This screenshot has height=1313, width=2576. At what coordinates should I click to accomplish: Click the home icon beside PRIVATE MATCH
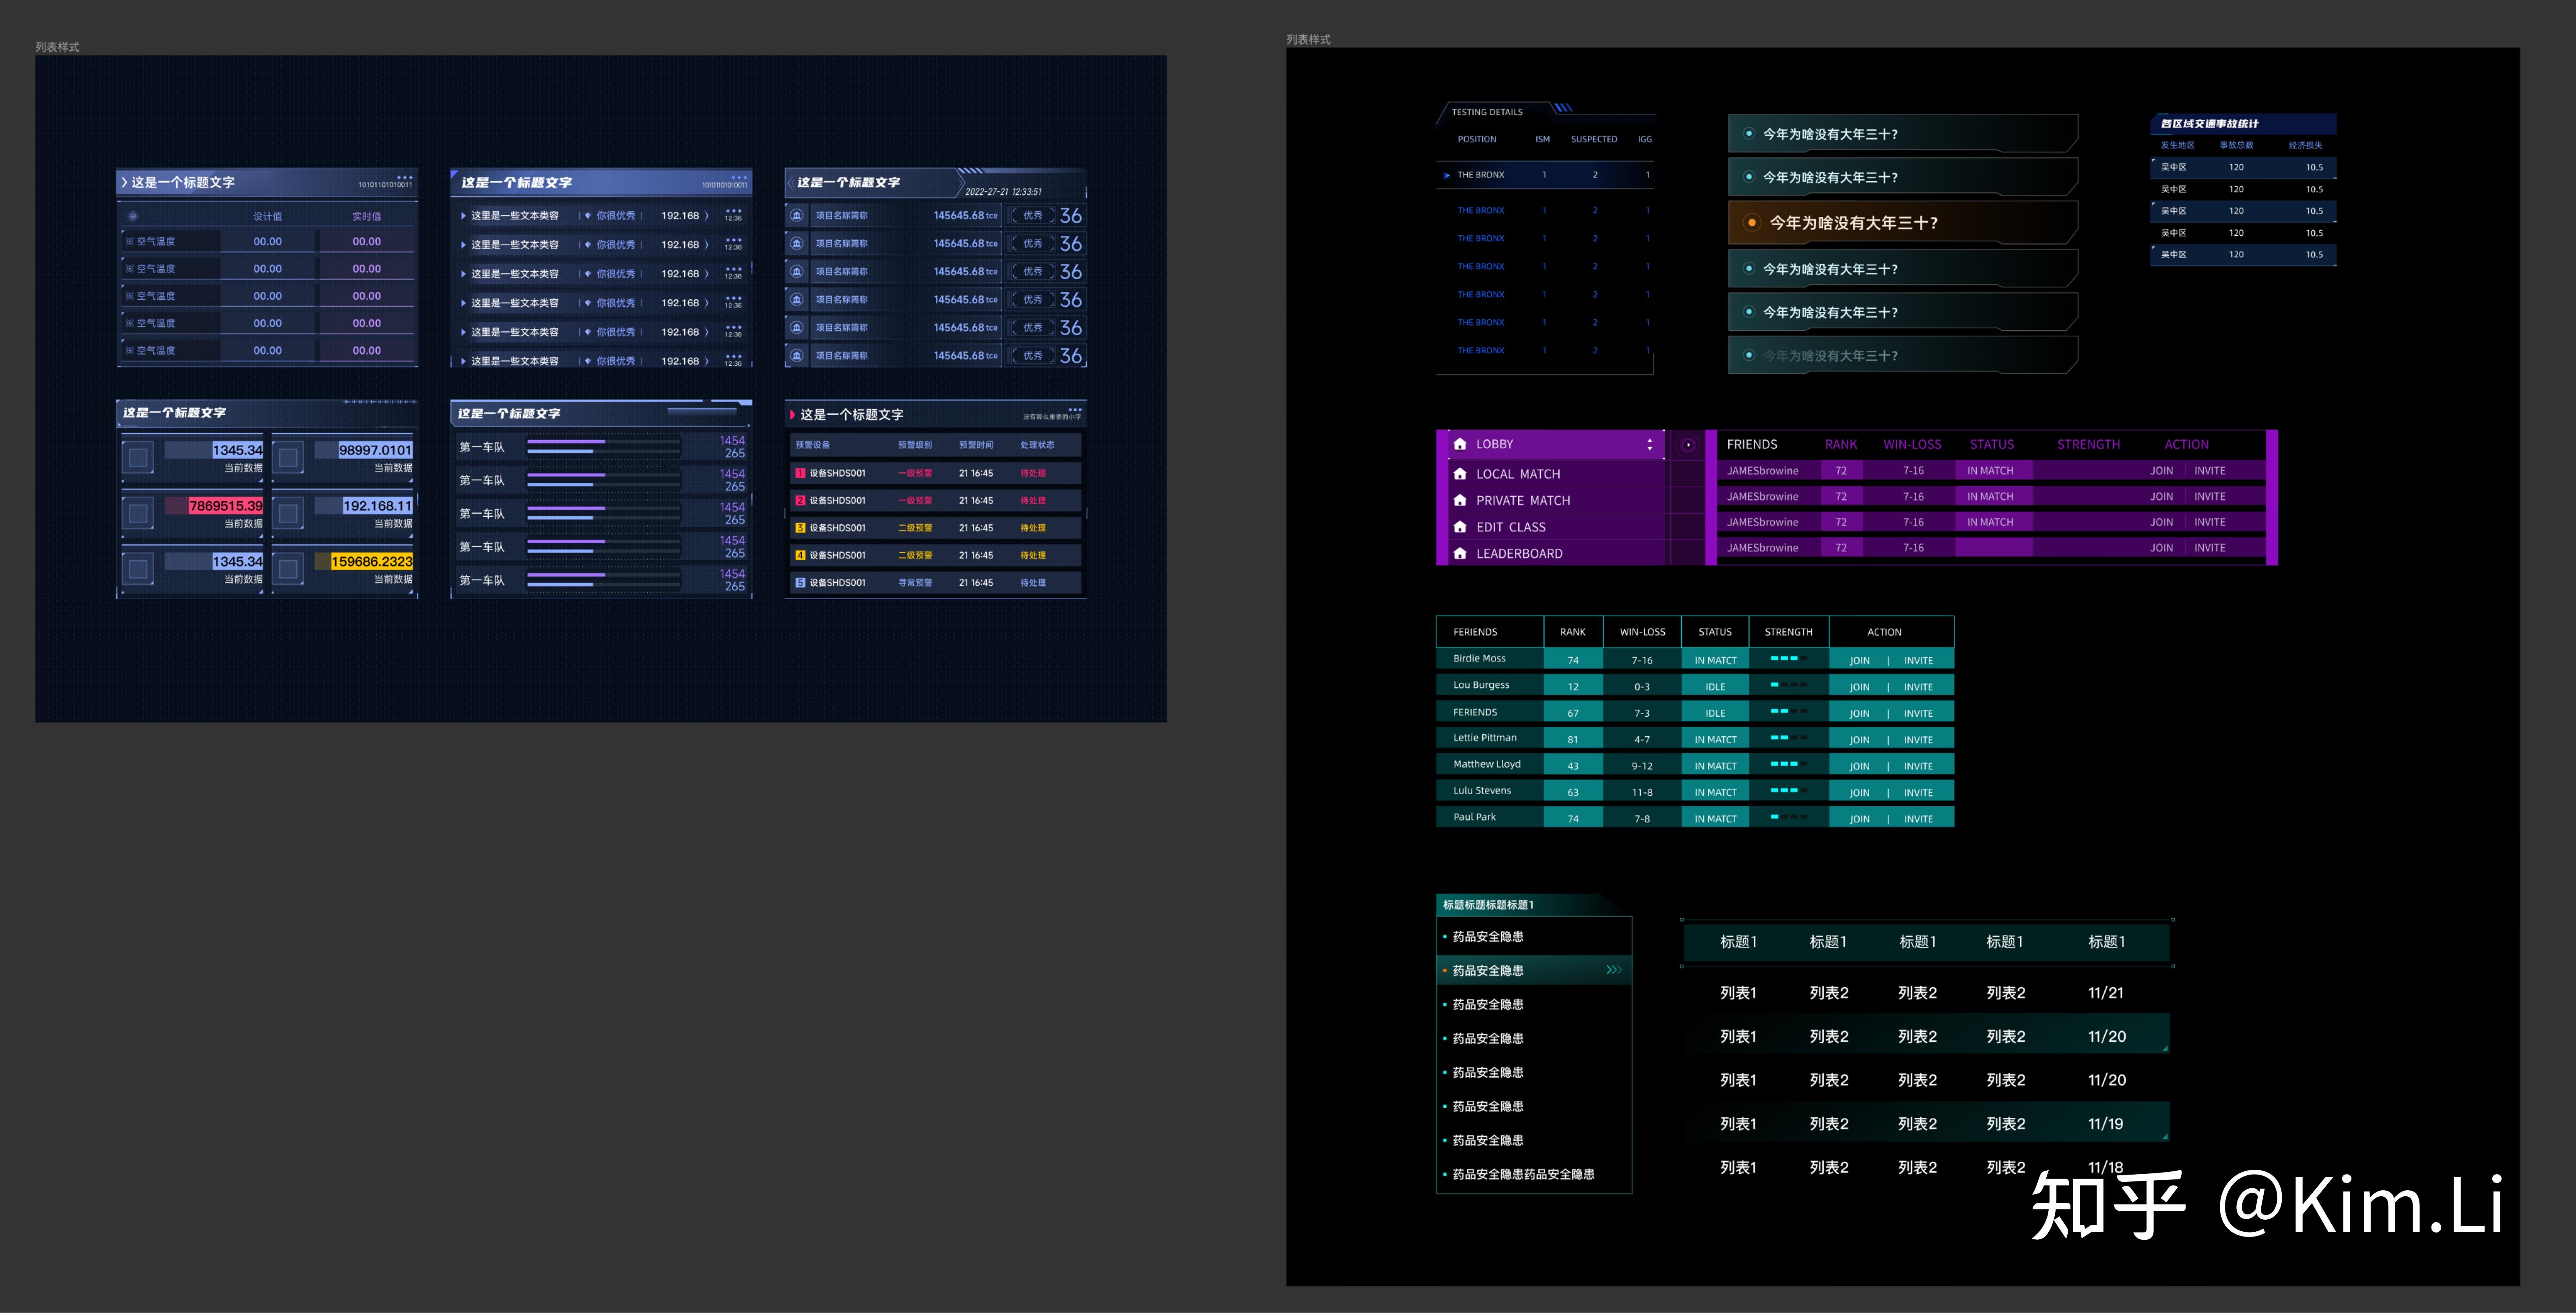[1460, 500]
